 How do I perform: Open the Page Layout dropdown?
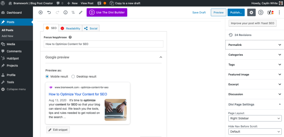(255, 119)
